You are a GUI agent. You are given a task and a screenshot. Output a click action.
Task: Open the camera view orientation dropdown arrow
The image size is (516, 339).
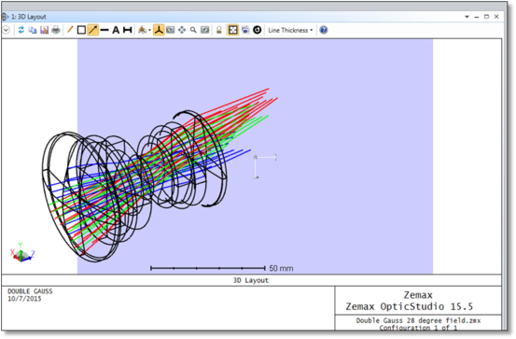click(x=149, y=30)
